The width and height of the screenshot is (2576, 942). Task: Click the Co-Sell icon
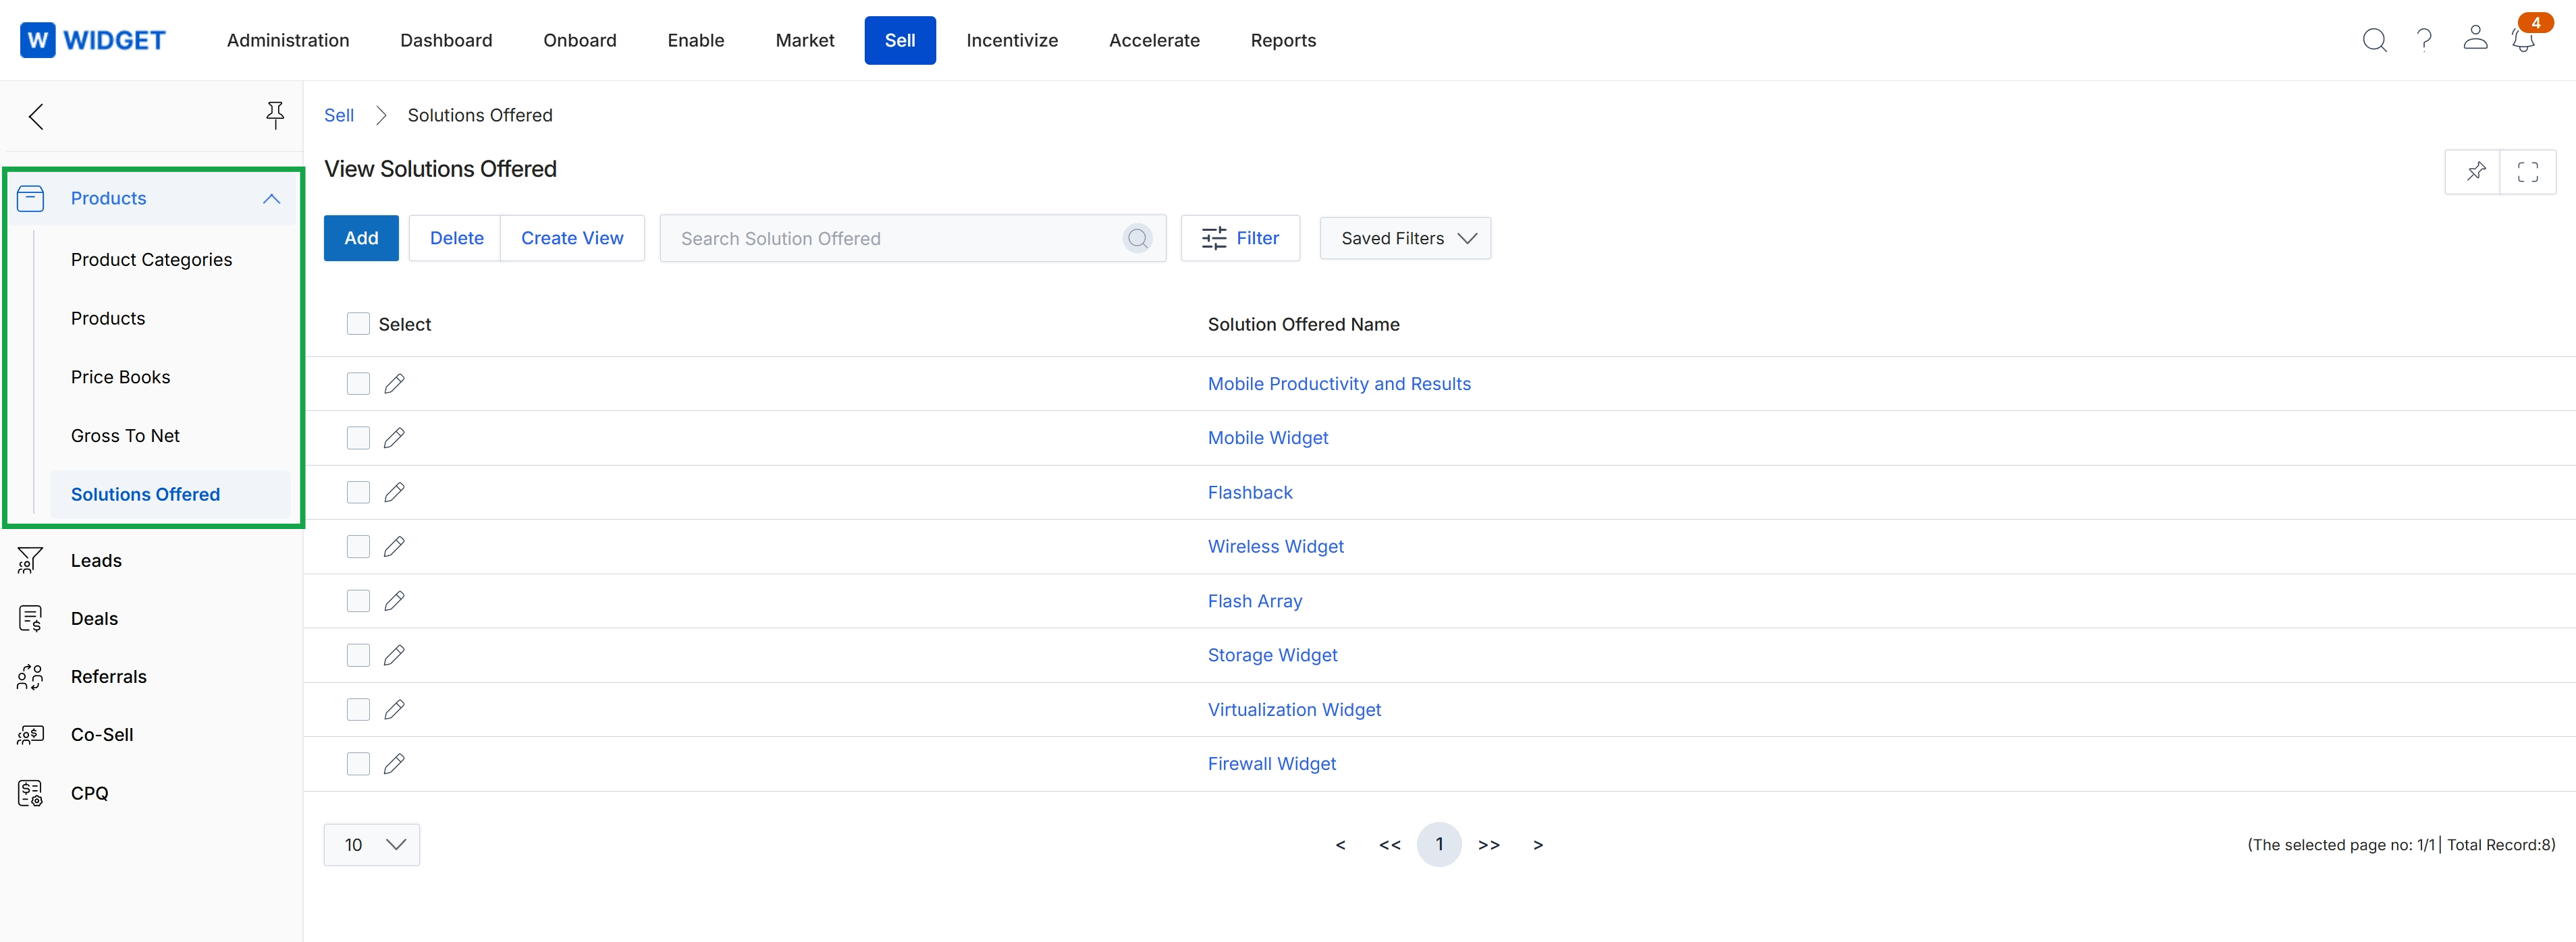[30, 735]
